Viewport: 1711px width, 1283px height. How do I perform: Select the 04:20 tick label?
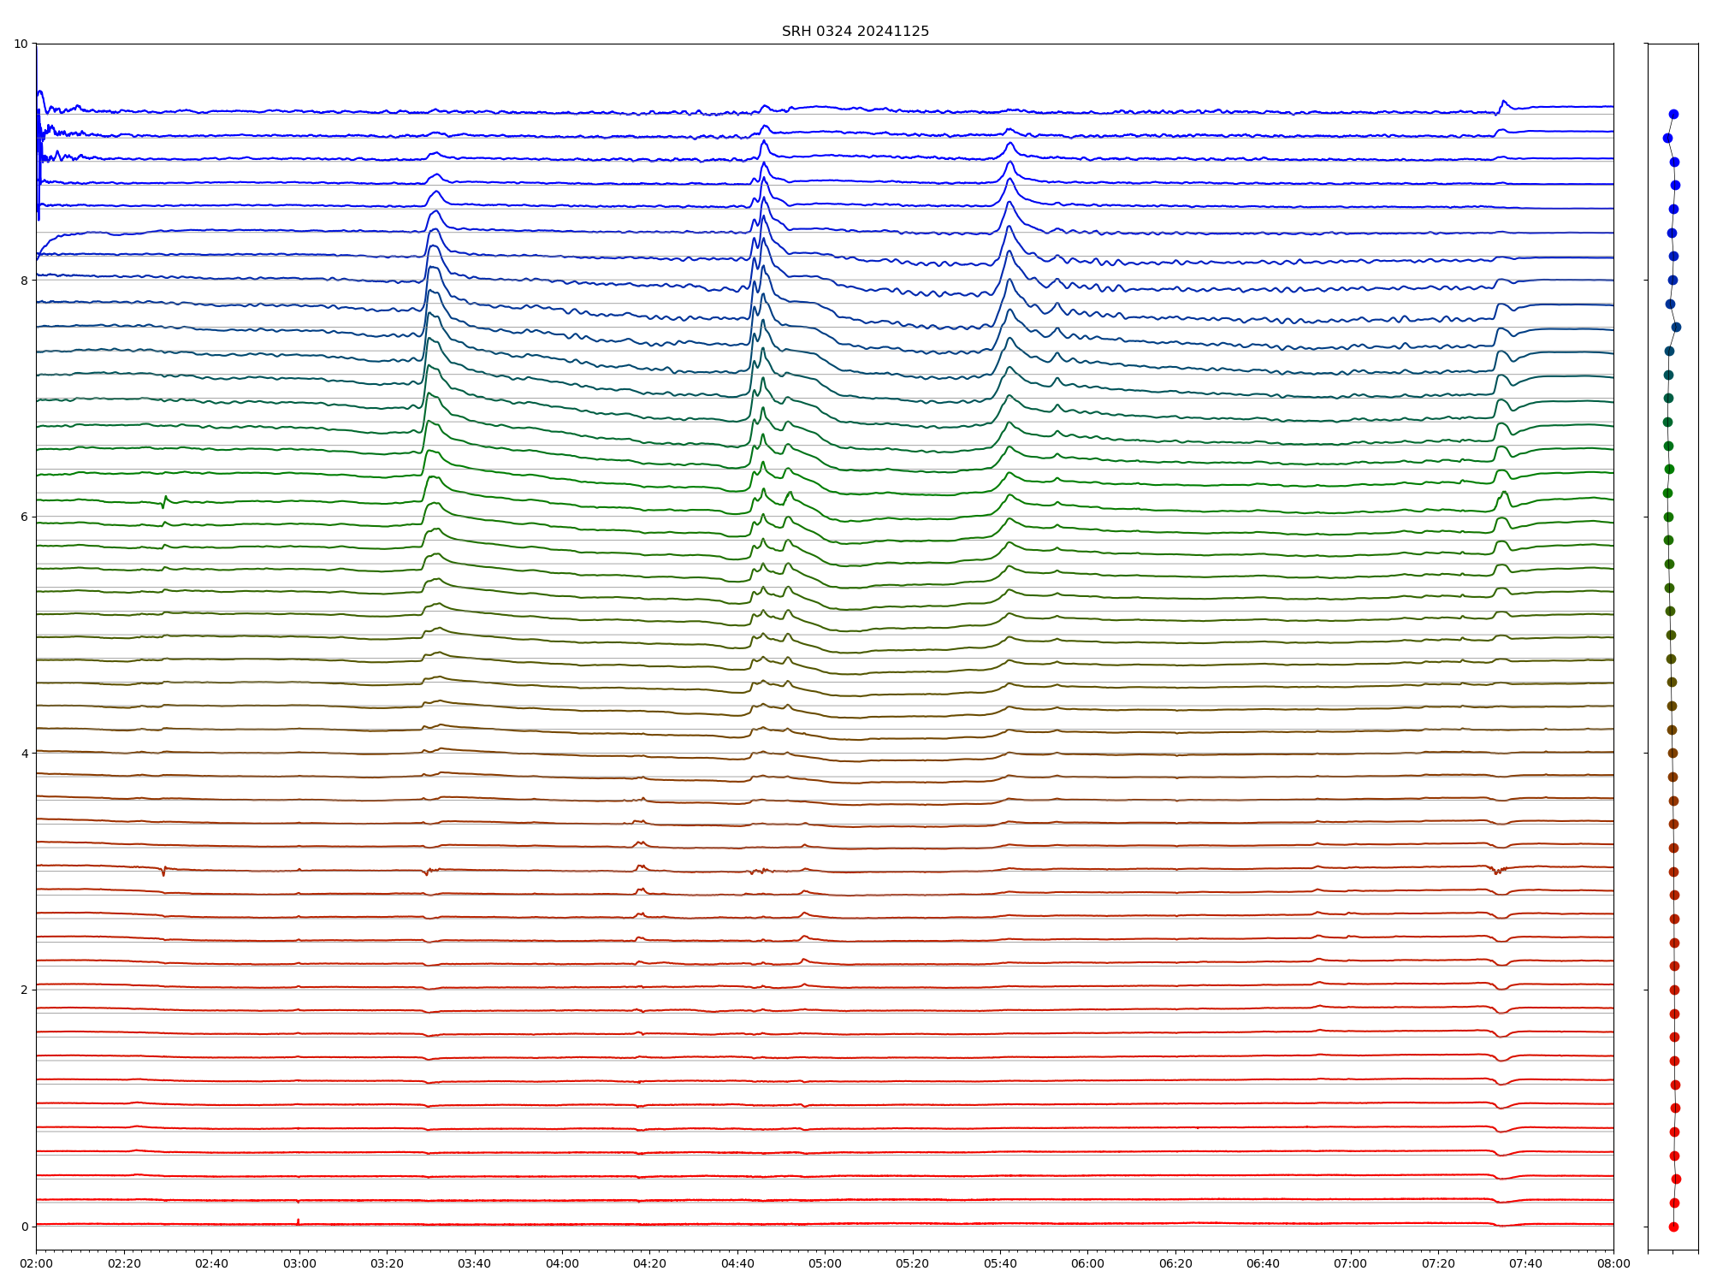649,1263
